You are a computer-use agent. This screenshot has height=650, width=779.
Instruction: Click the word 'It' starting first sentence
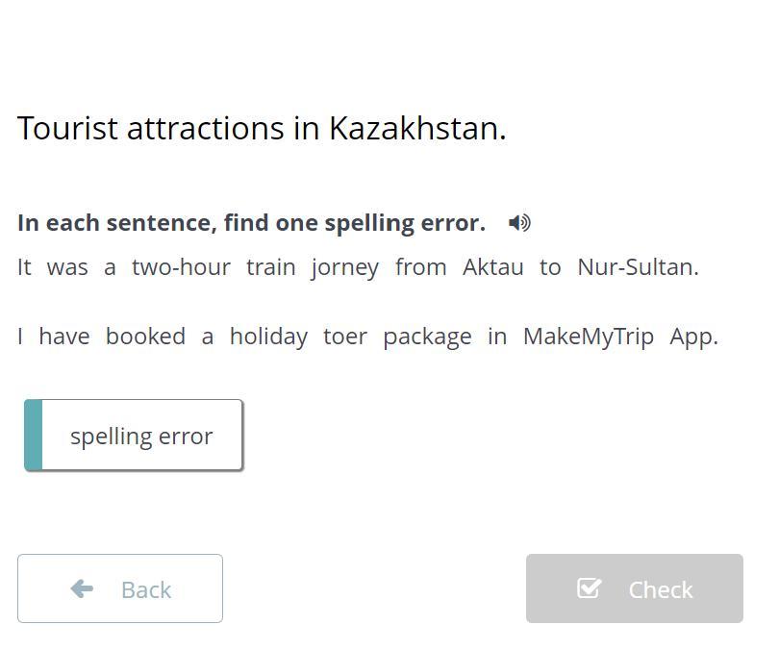click(x=24, y=267)
